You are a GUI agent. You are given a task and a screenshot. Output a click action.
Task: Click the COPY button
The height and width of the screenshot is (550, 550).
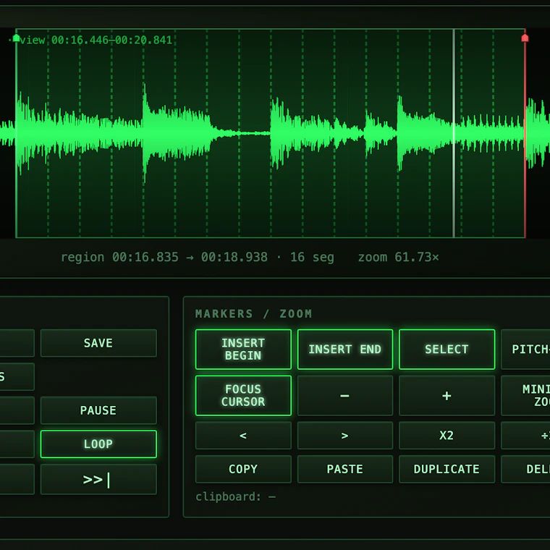243,470
